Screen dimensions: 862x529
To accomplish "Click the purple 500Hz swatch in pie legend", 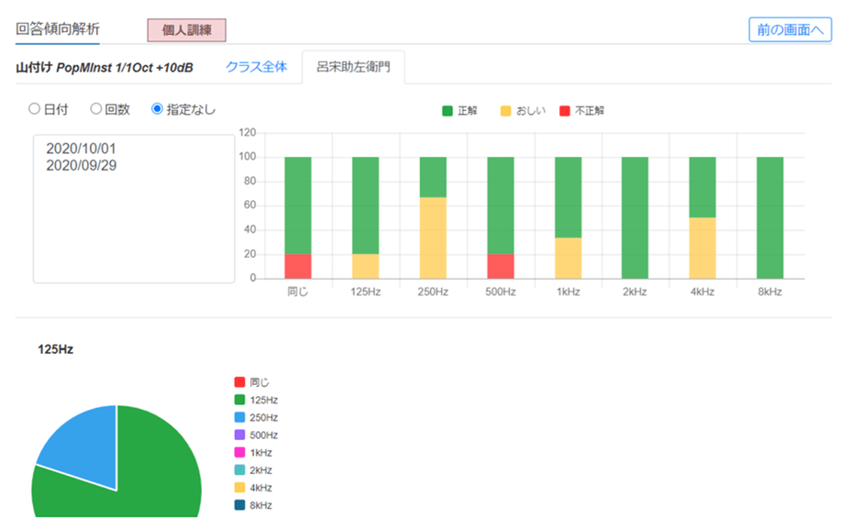I will (240, 435).
